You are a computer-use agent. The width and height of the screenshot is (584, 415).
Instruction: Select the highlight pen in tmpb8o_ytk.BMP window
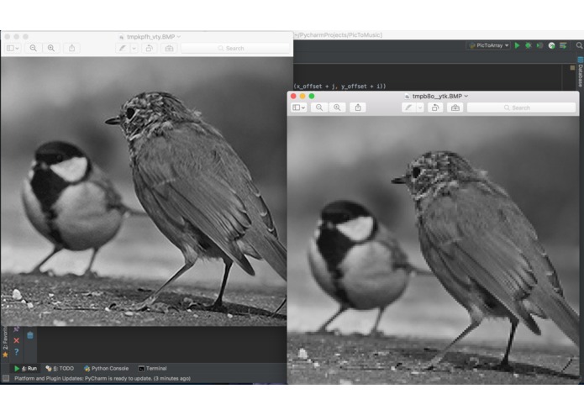408,108
